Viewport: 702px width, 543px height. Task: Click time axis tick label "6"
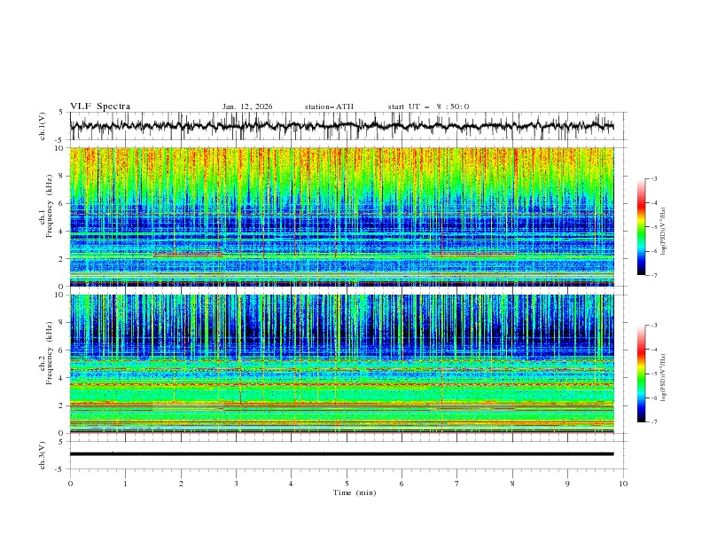[x=402, y=484]
